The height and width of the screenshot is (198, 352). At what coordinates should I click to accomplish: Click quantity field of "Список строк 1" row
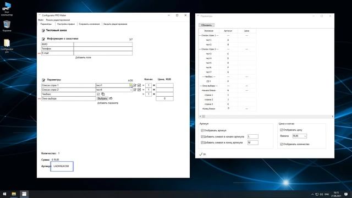coord(148,85)
